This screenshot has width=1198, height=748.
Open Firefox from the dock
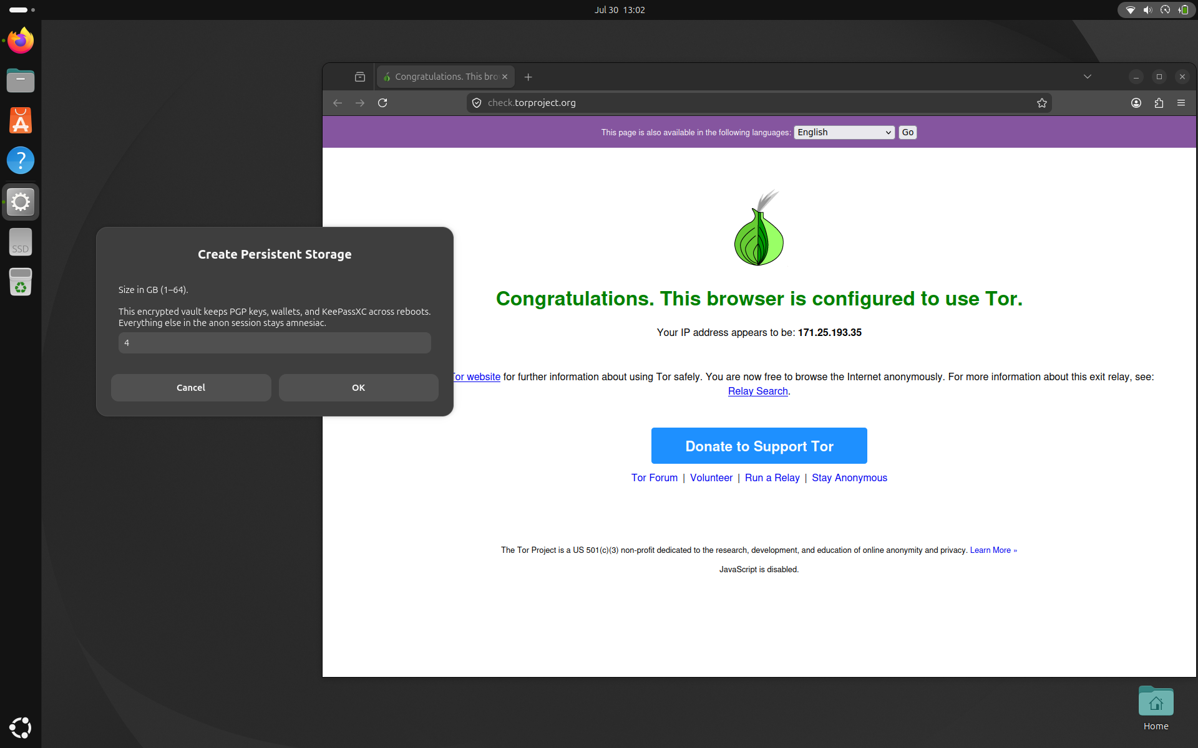coord(21,41)
